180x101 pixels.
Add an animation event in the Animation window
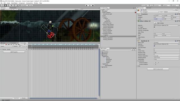26,46
